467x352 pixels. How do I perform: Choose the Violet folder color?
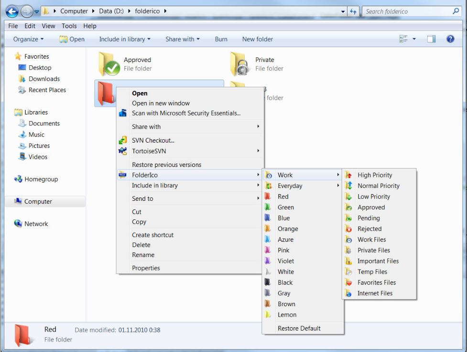click(x=286, y=261)
